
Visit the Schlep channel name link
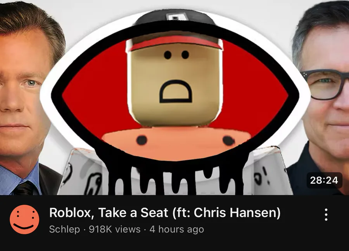pos(64,229)
